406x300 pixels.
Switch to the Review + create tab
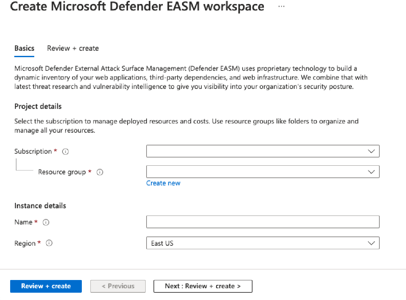[73, 48]
